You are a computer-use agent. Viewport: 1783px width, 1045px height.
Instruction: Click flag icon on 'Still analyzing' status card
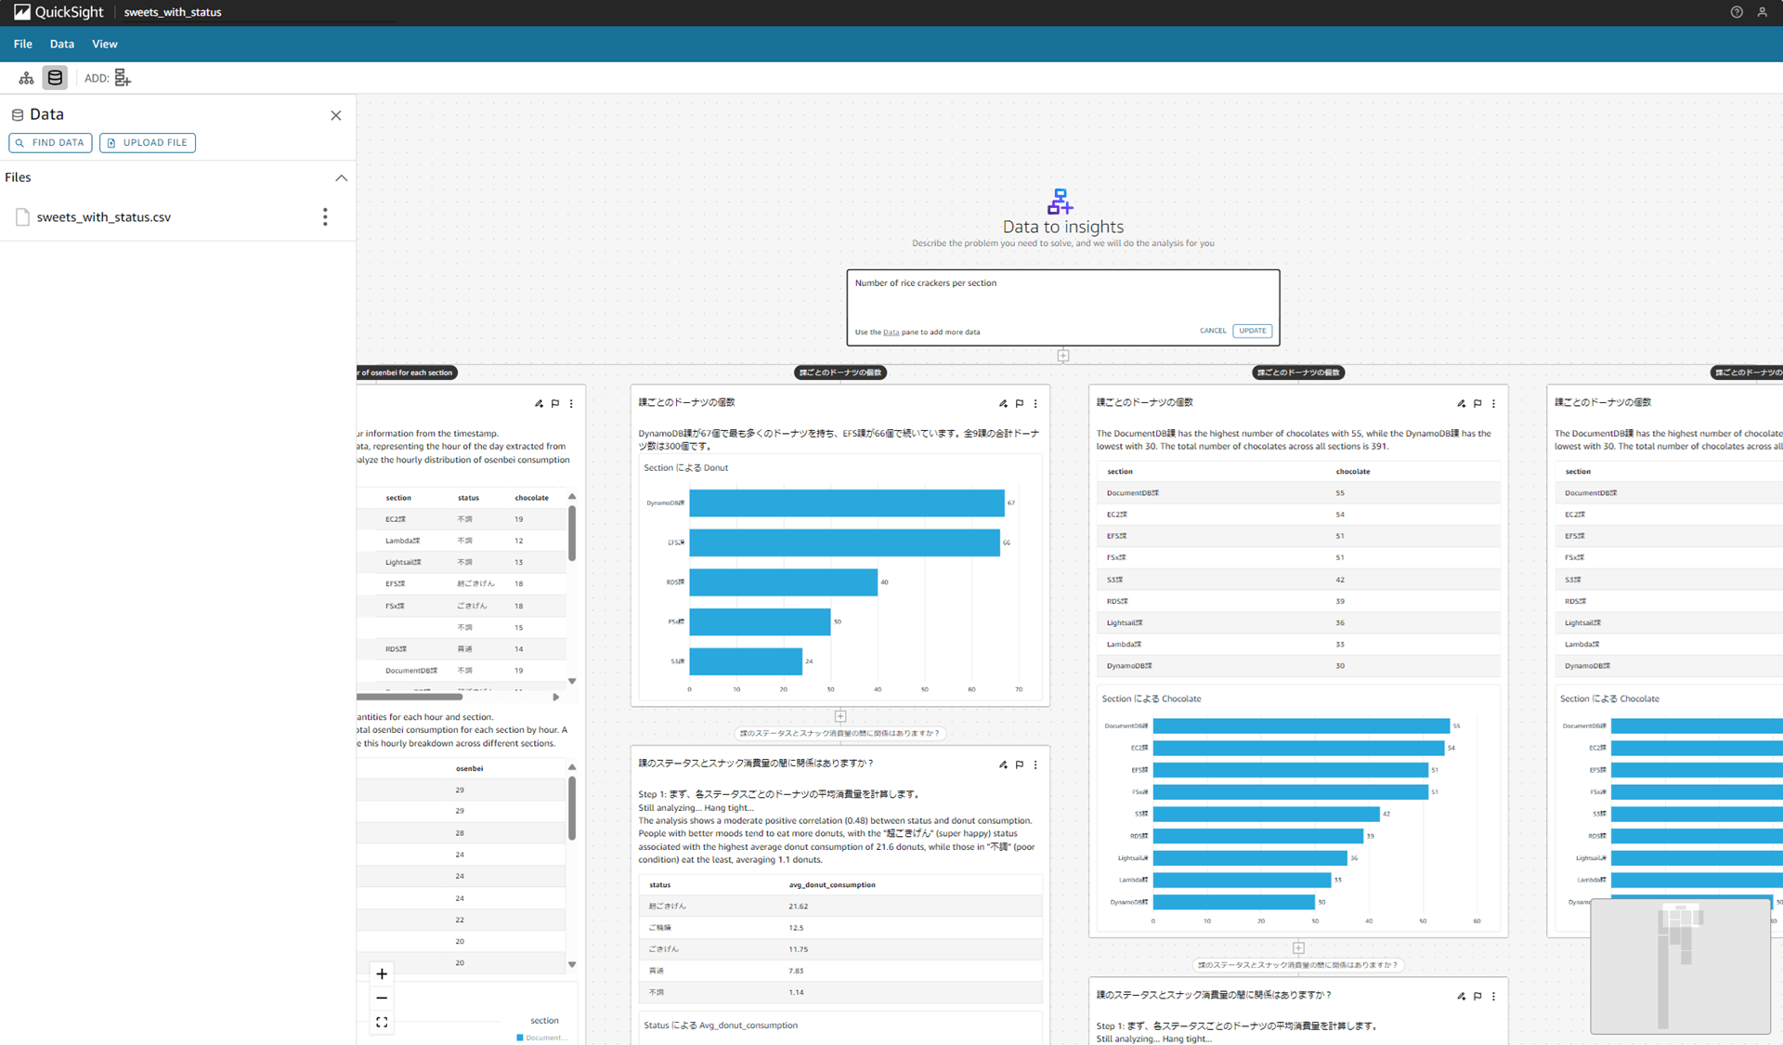point(1477,997)
